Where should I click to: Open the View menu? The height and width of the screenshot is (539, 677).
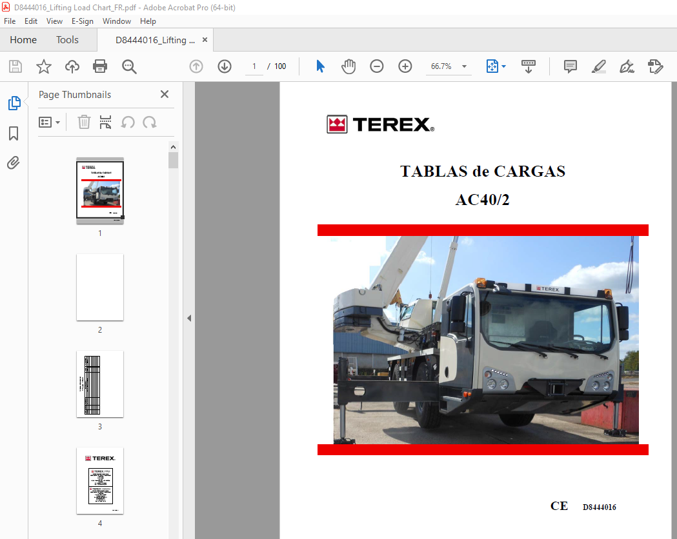click(x=54, y=21)
